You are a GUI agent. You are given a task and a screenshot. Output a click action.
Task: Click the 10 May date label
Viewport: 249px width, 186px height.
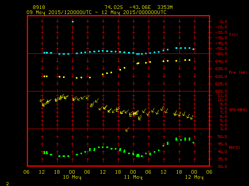[x=72, y=177]
